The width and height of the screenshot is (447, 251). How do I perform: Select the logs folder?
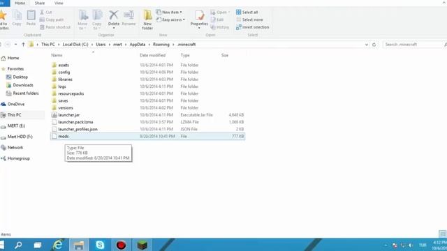point(147,86)
